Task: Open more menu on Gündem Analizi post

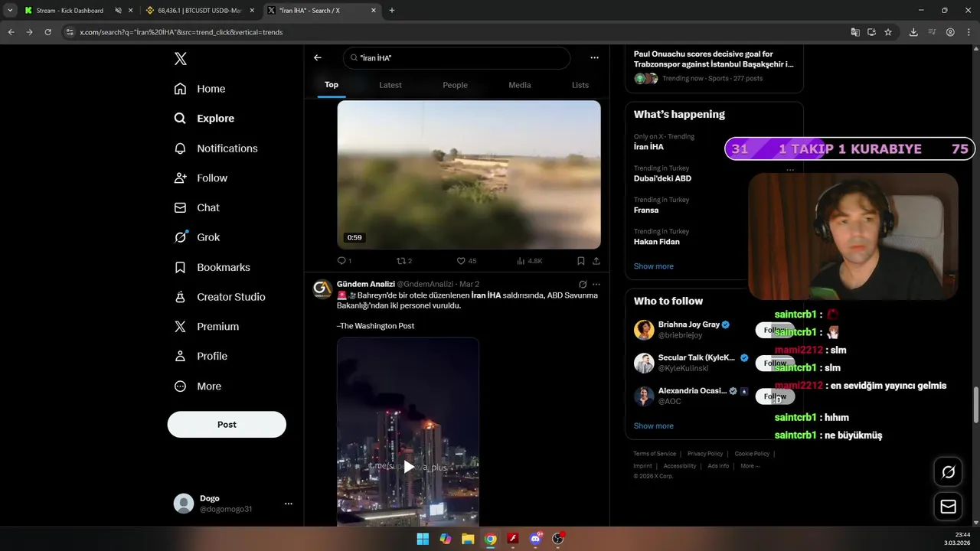Action: click(x=596, y=284)
